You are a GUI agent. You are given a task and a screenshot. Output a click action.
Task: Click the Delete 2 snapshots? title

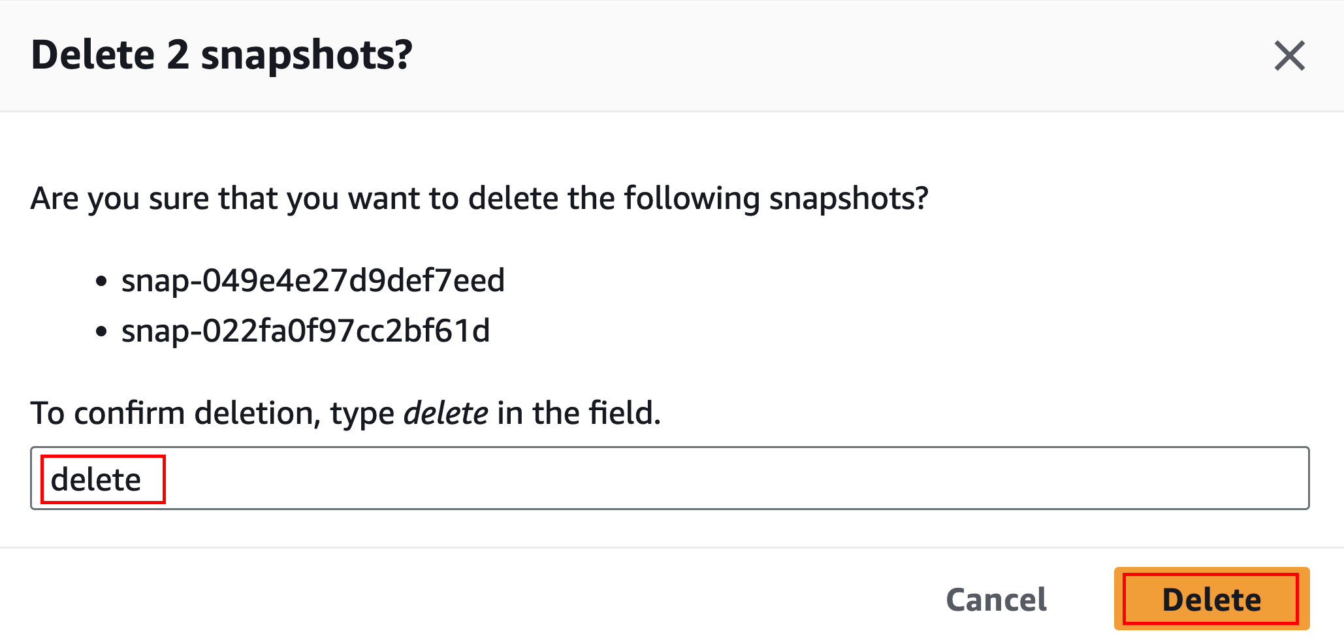pos(221,55)
